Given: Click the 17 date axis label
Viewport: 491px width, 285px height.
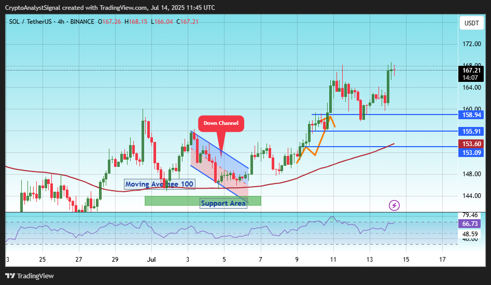Looking at the screenshot, I should [x=442, y=259].
